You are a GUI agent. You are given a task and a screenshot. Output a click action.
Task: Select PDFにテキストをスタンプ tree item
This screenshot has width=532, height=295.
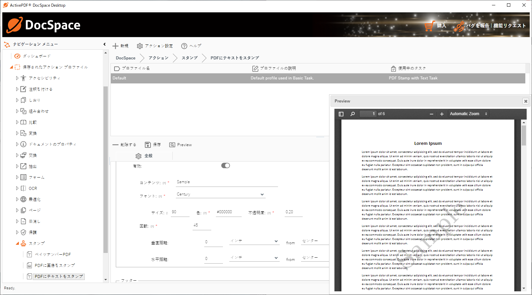[x=59, y=276]
